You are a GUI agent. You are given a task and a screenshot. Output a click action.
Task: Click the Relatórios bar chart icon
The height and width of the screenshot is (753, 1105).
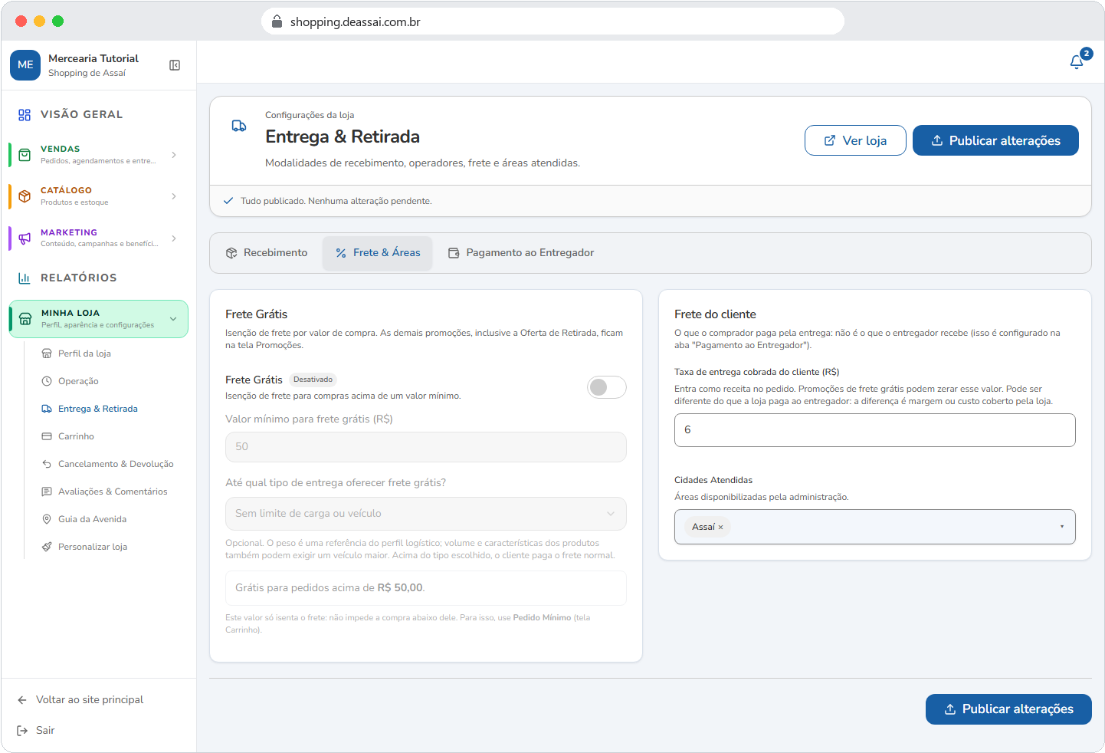point(25,278)
